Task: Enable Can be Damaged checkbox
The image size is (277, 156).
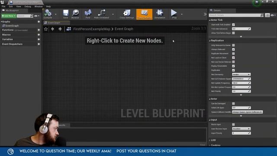Action: pos(233,104)
